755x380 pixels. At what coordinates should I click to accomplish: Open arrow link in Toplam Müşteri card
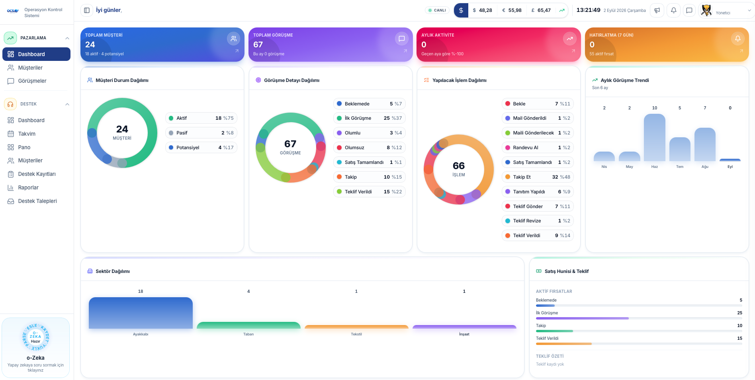(x=237, y=51)
